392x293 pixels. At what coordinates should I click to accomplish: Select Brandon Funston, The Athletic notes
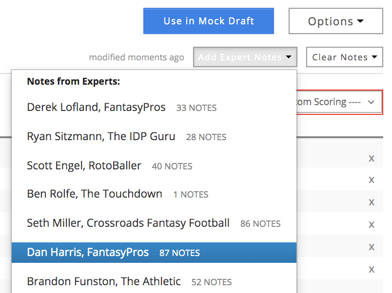pyautogui.click(x=154, y=281)
